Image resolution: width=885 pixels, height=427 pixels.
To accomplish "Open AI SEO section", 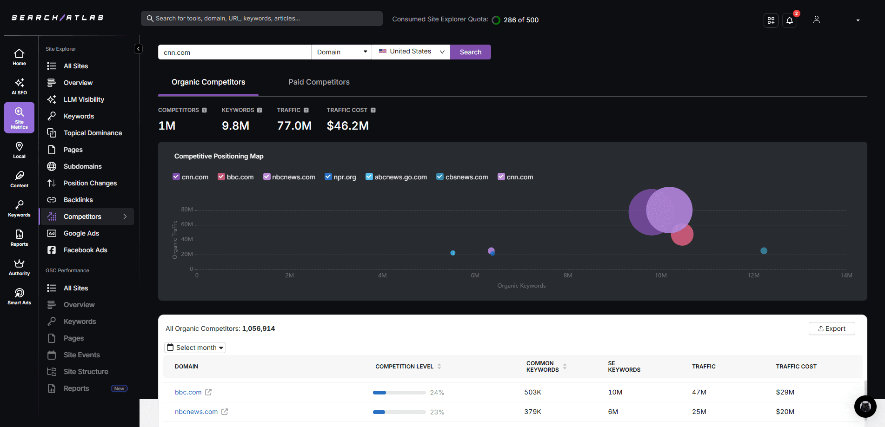I will click(x=19, y=86).
